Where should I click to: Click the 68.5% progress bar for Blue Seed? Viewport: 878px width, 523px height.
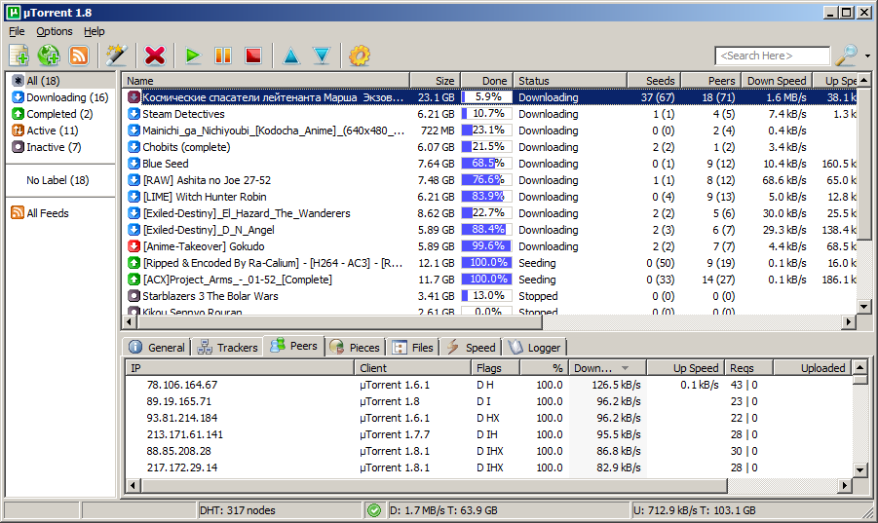pyautogui.click(x=486, y=164)
